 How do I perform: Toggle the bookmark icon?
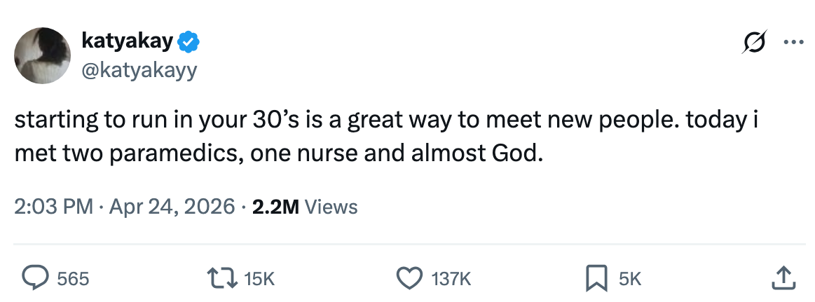[596, 279]
